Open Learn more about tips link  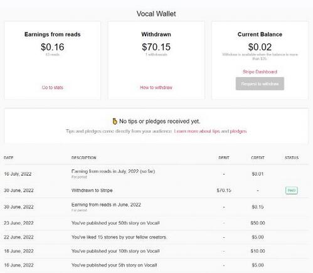point(197,131)
